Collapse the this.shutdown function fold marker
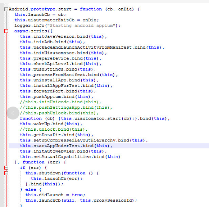The width and height of the screenshot is (209, 207). pyautogui.click(x=6, y=173)
